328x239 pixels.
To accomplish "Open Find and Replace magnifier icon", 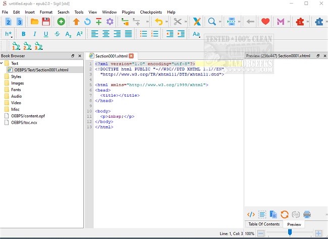I will 212,22.
